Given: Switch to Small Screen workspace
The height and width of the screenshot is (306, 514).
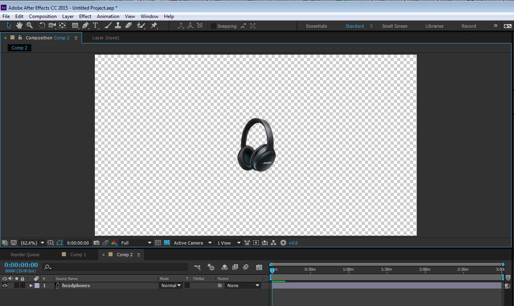Looking at the screenshot, I should click(x=395, y=26).
